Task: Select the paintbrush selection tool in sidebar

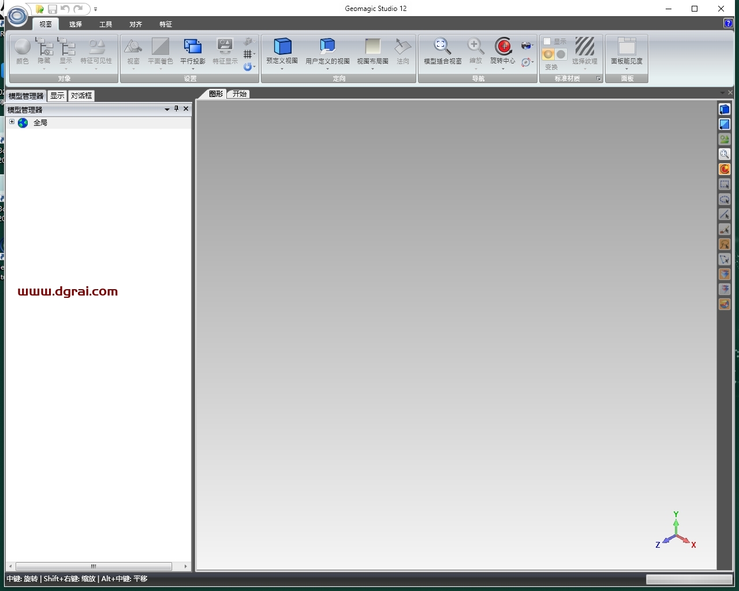Action: (725, 229)
